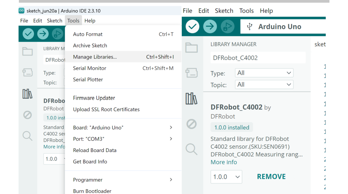Screen dimensions: 348x194
Task: Open Debug icon in right window sidebar
Action: point(192,124)
